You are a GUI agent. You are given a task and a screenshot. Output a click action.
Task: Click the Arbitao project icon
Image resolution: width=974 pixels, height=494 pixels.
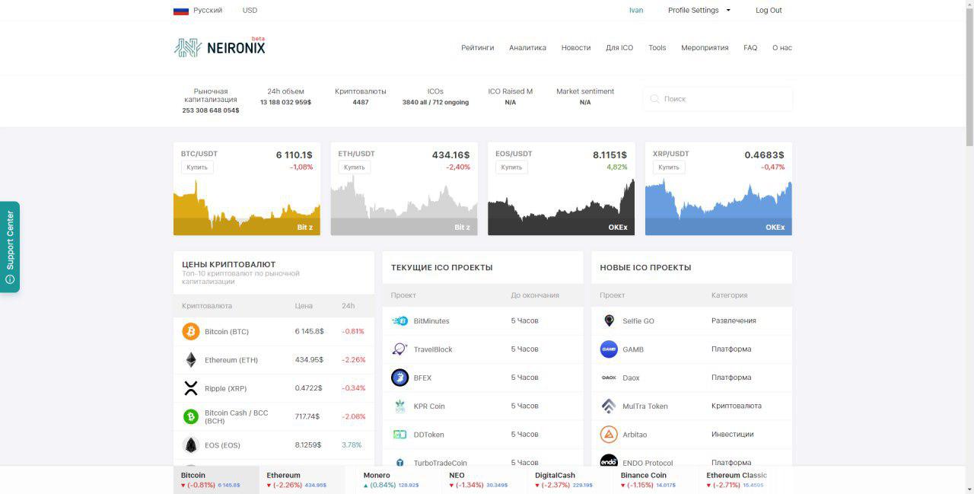(x=609, y=435)
